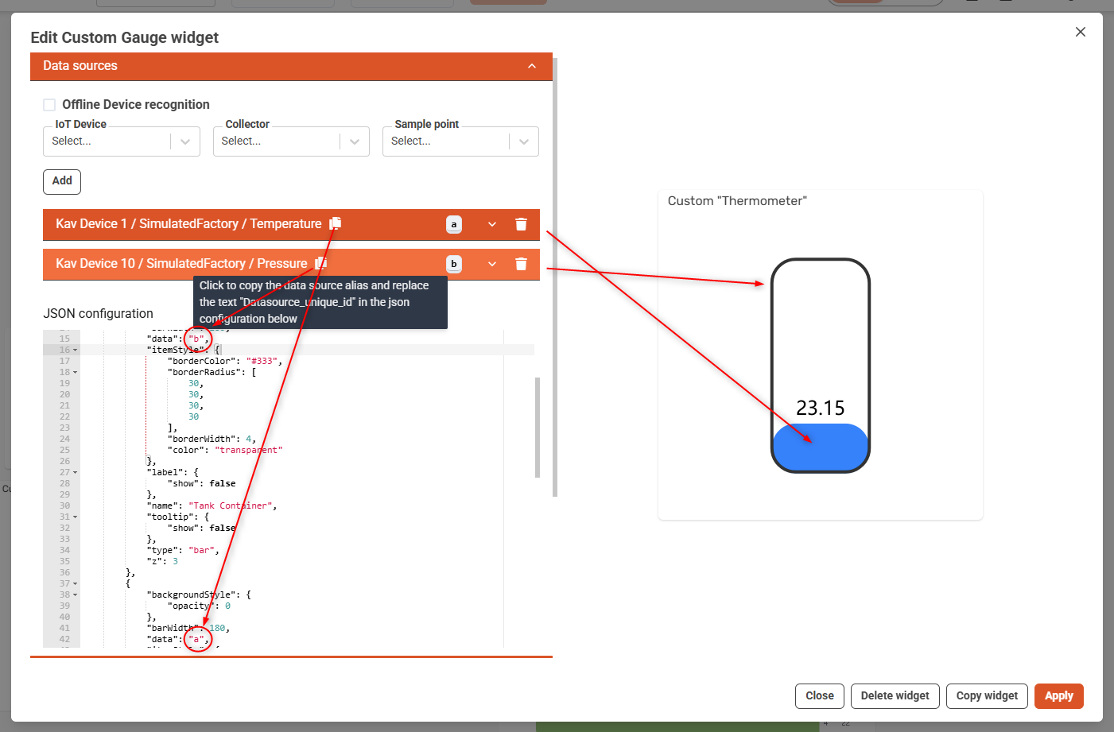Copy the Temperature data source alias

(x=335, y=223)
